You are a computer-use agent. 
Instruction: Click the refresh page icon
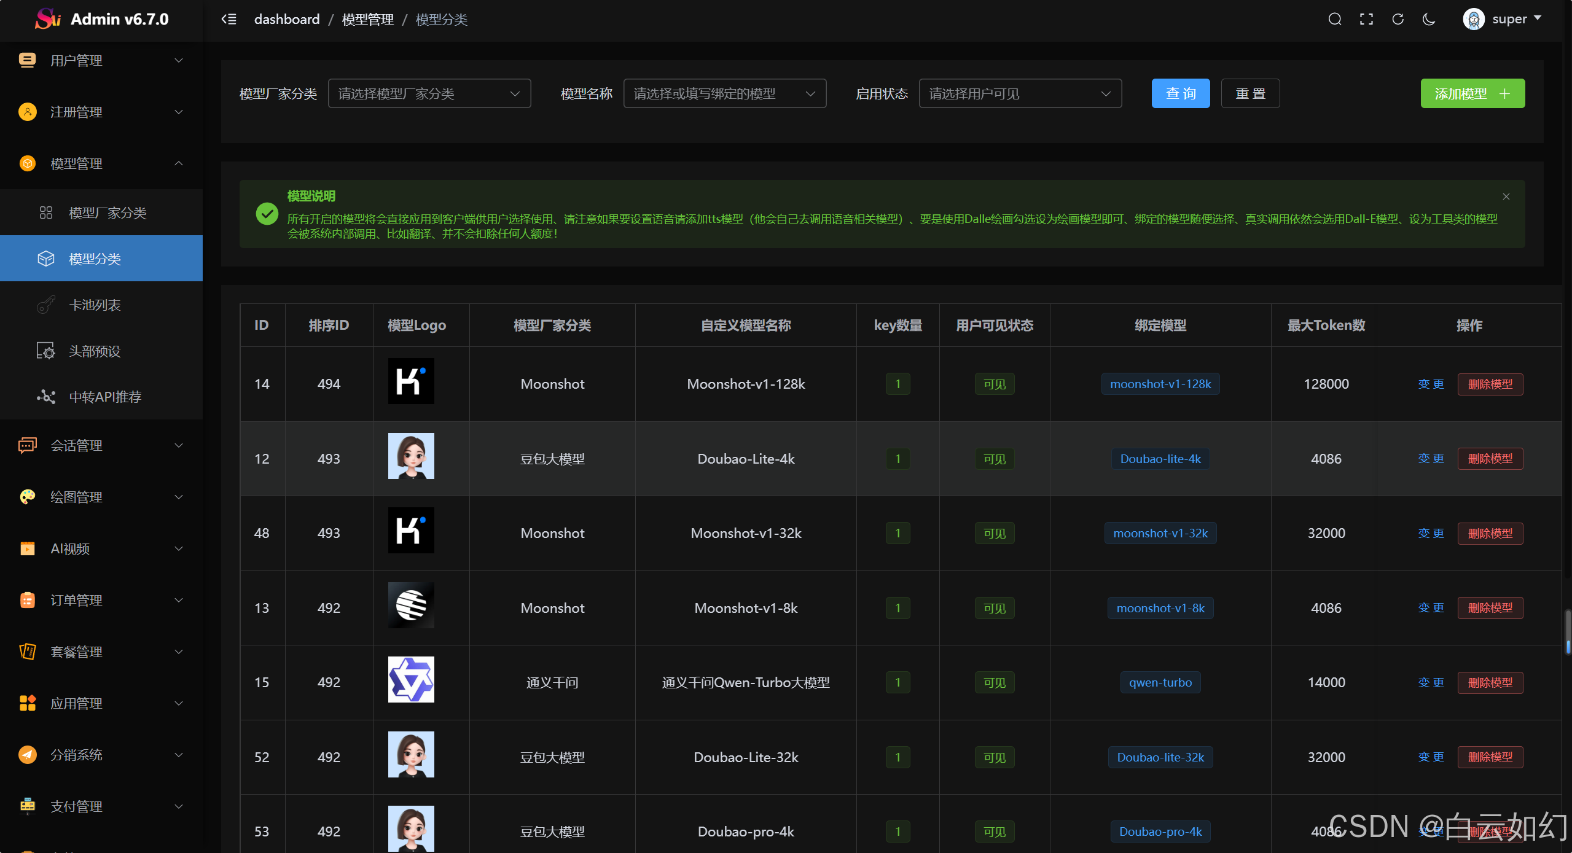tap(1398, 19)
